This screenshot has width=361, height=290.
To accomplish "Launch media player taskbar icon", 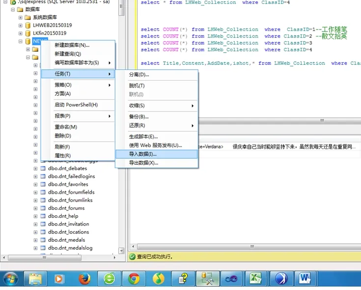I will point(59,279).
